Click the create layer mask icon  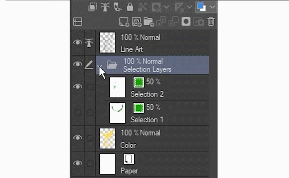pos(187,21)
